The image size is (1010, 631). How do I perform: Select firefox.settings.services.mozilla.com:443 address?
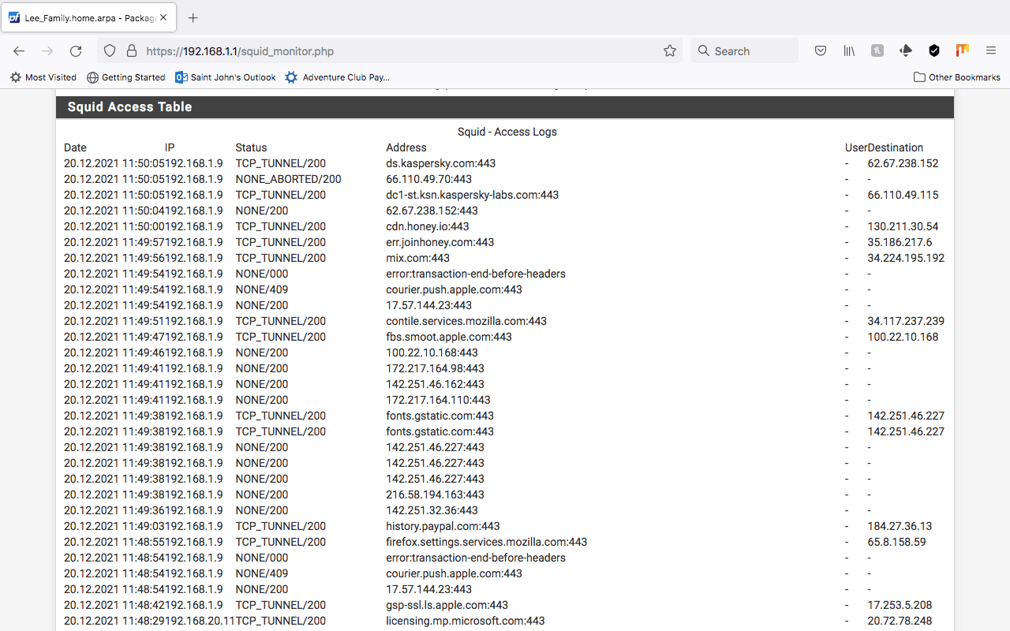(x=487, y=542)
